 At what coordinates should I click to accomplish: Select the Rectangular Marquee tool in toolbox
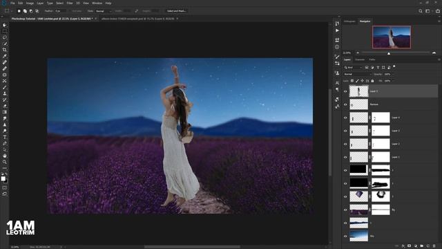pyautogui.click(x=5, y=31)
